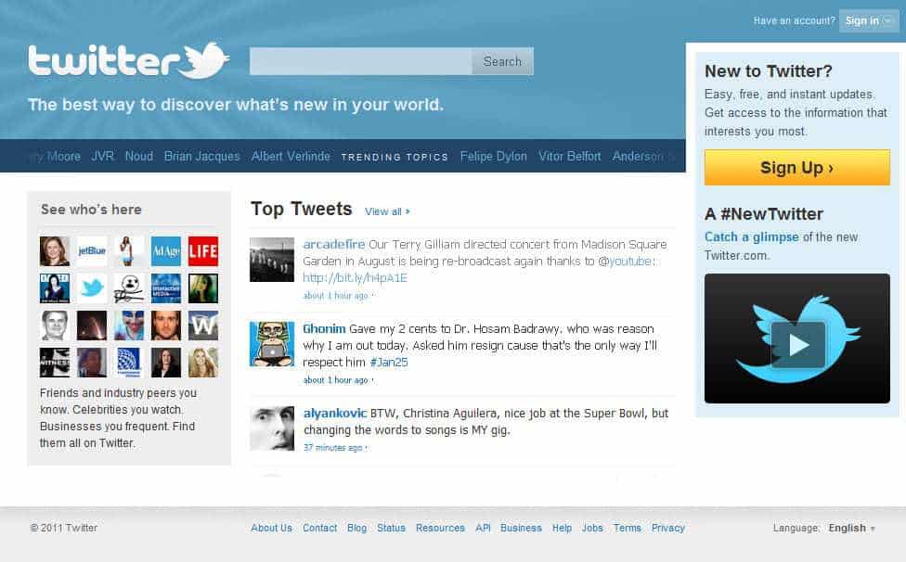Open the dark blurry person avatar next to WITNESS
This screenshot has height=562, width=906.
point(92,363)
